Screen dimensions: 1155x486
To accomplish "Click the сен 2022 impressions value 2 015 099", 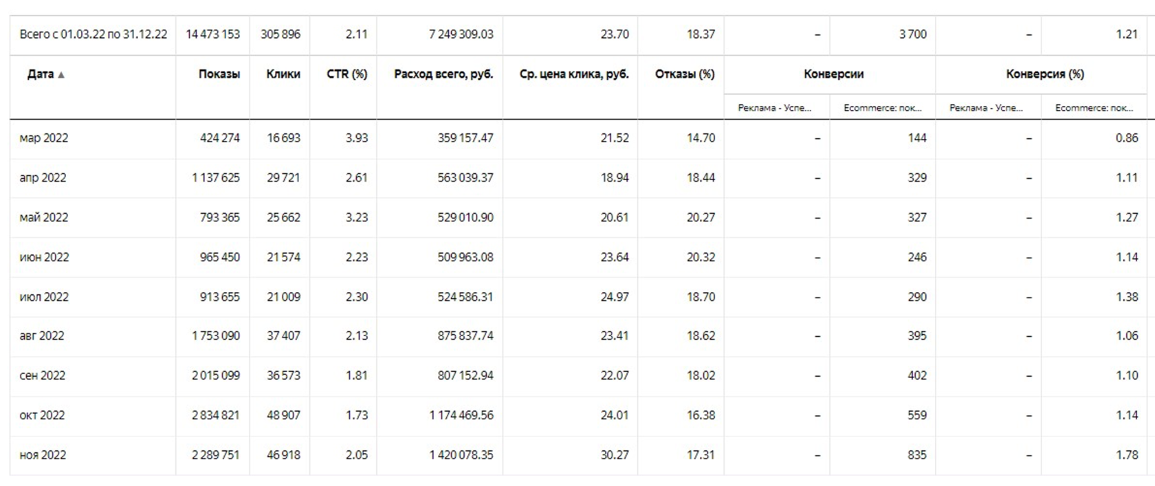I will (216, 376).
